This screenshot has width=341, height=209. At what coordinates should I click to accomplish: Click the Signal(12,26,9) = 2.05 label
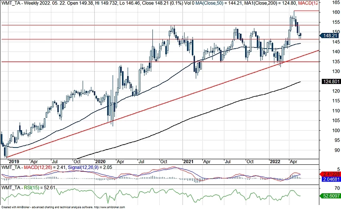[x=90, y=167]
